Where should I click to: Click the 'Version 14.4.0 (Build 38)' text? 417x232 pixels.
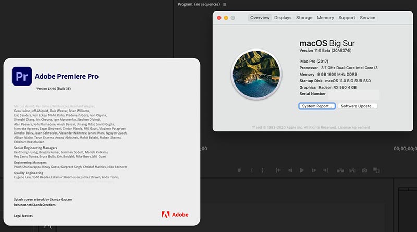[54, 89]
